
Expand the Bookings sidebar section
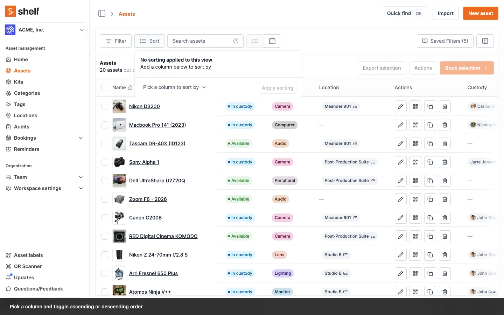tap(81, 138)
